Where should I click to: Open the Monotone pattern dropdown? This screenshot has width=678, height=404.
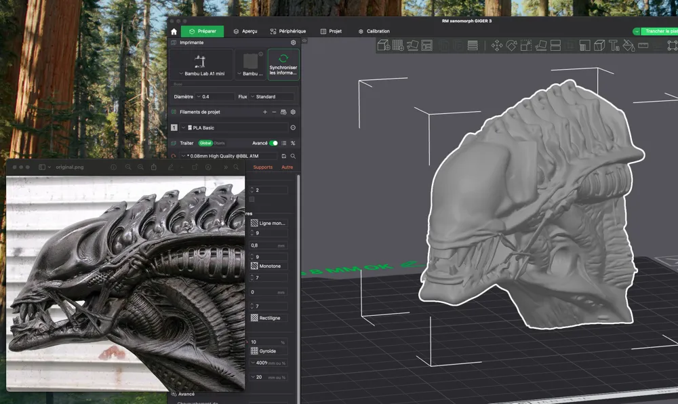tap(268, 266)
